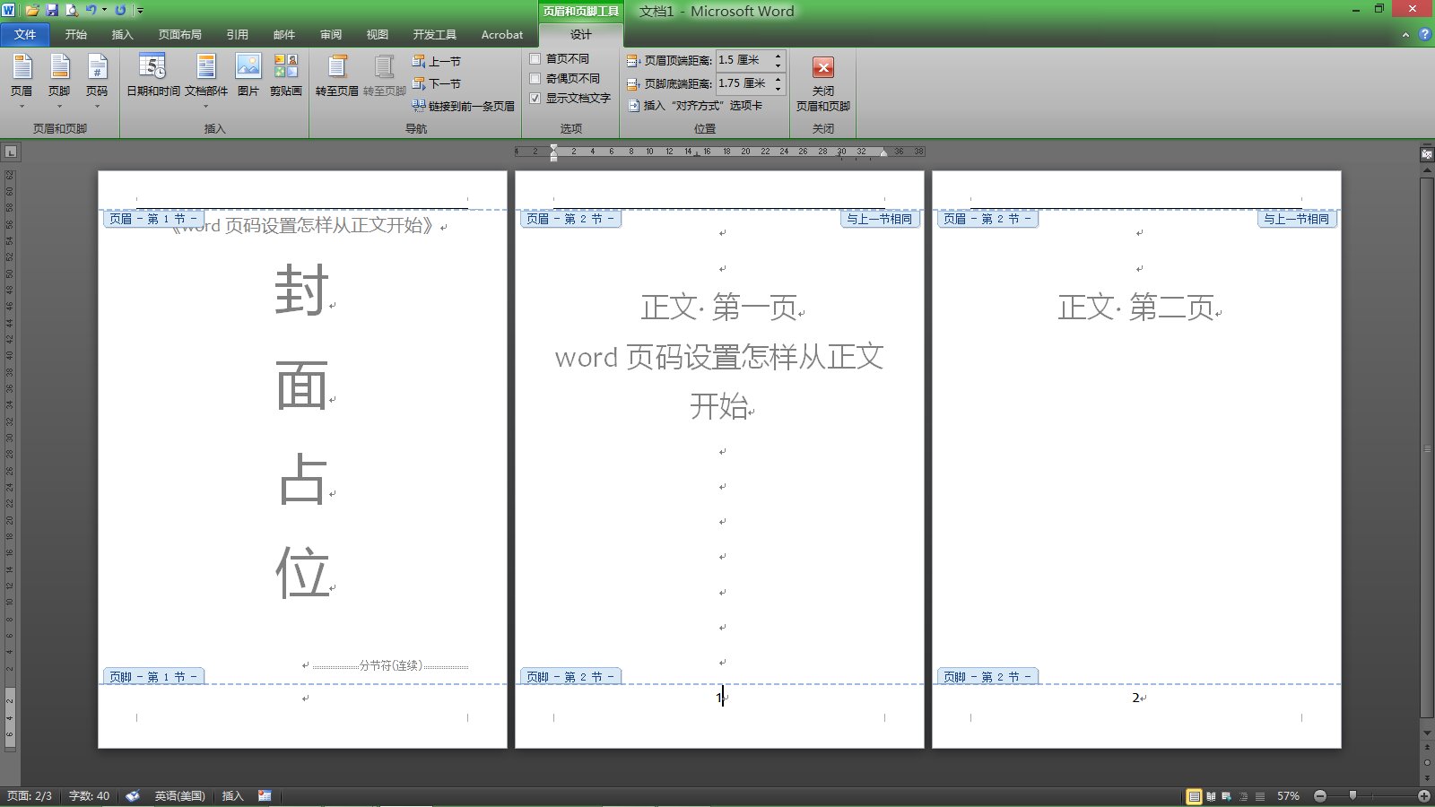Viewport: 1435px width, 807px height.
Task: Check 奇偶页不同 option
Action: pyautogui.click(x=535, y=78)
